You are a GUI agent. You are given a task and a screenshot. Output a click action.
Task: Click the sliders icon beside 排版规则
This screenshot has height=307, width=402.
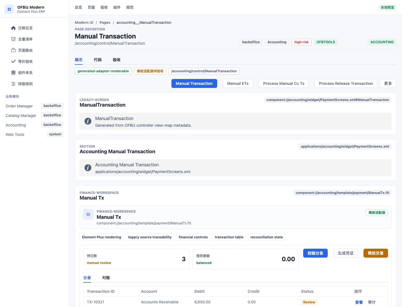point(13,84)
